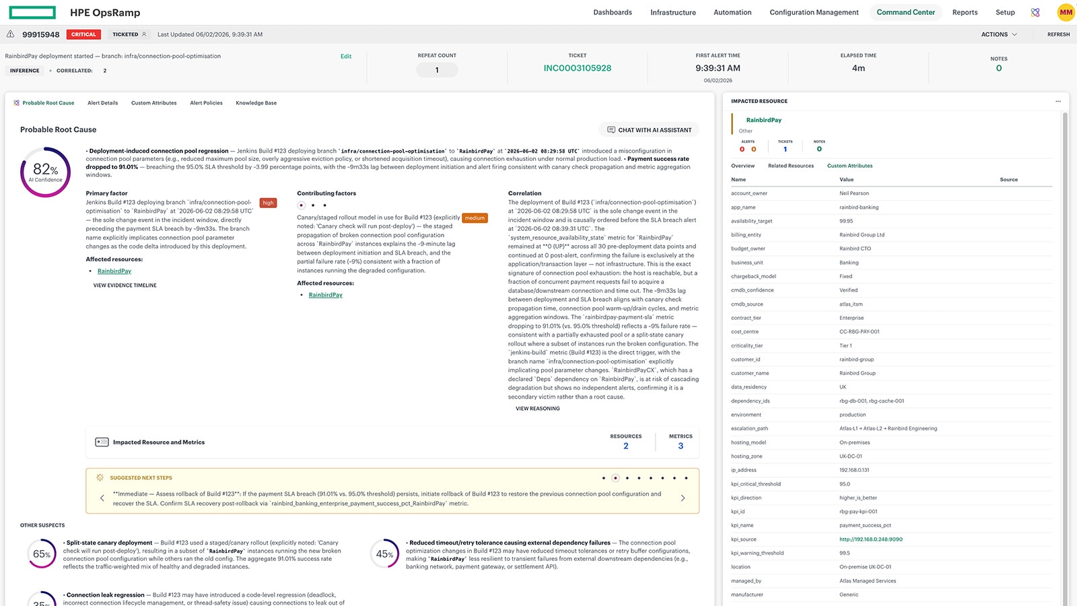Click the HPE green rectangle logo
1077x606 pixels.
(x=32, y=12)
